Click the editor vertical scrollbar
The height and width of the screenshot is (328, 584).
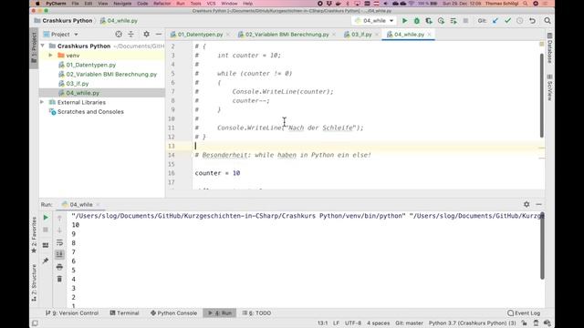coord(542,95)
